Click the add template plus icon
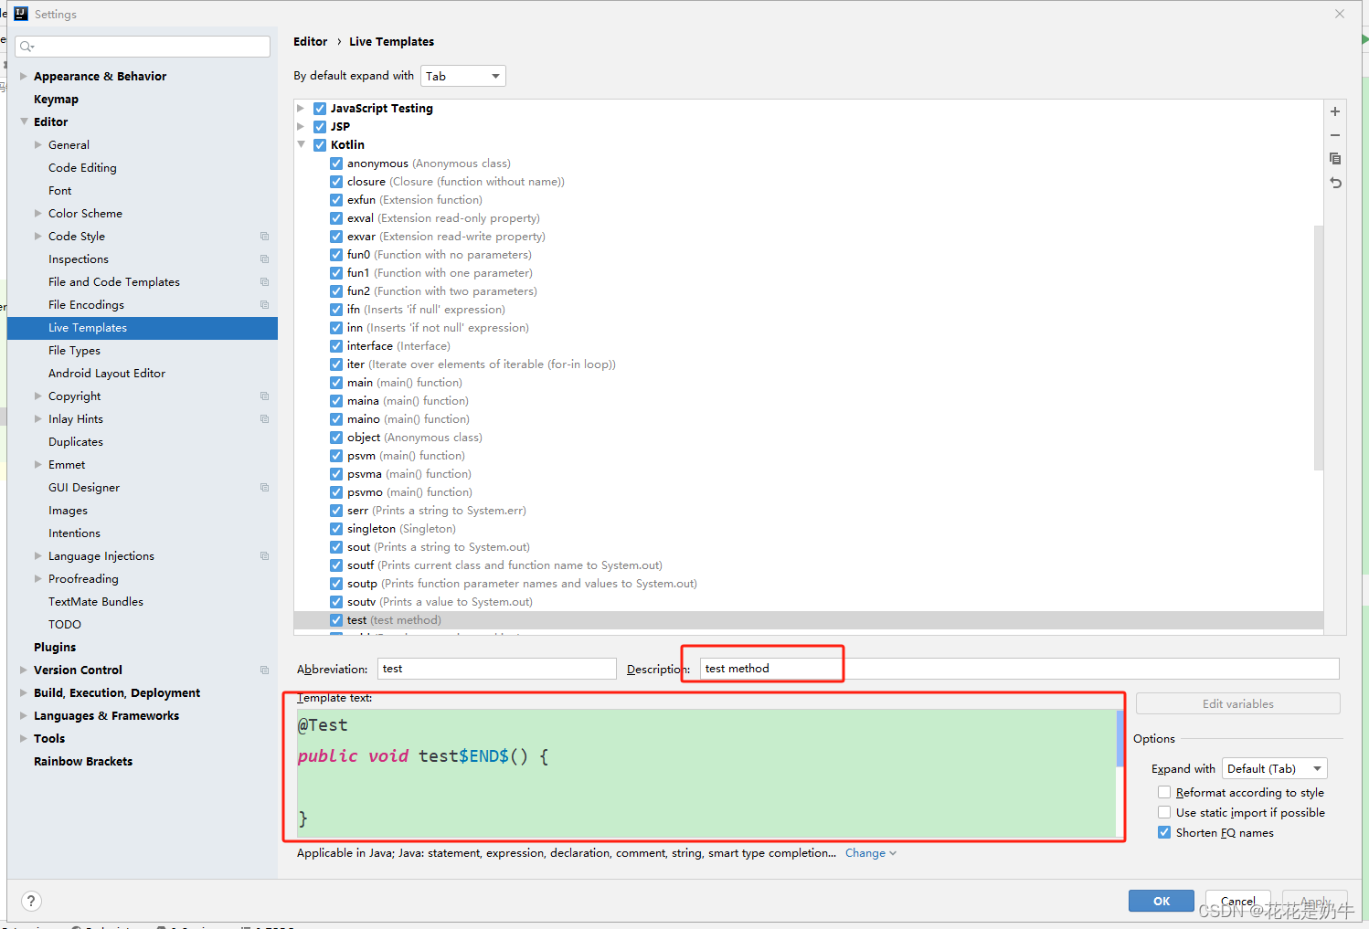This screenshot has height=929, width=1369. [1335, 111]
